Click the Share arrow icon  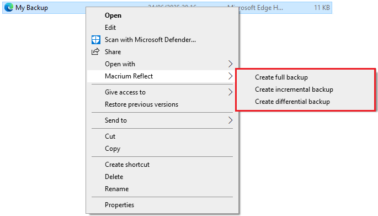[95, 51]
